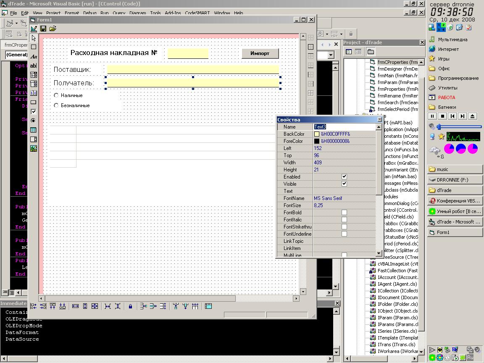Toggle the Visible property checkbox

click(x=344, y=184)
